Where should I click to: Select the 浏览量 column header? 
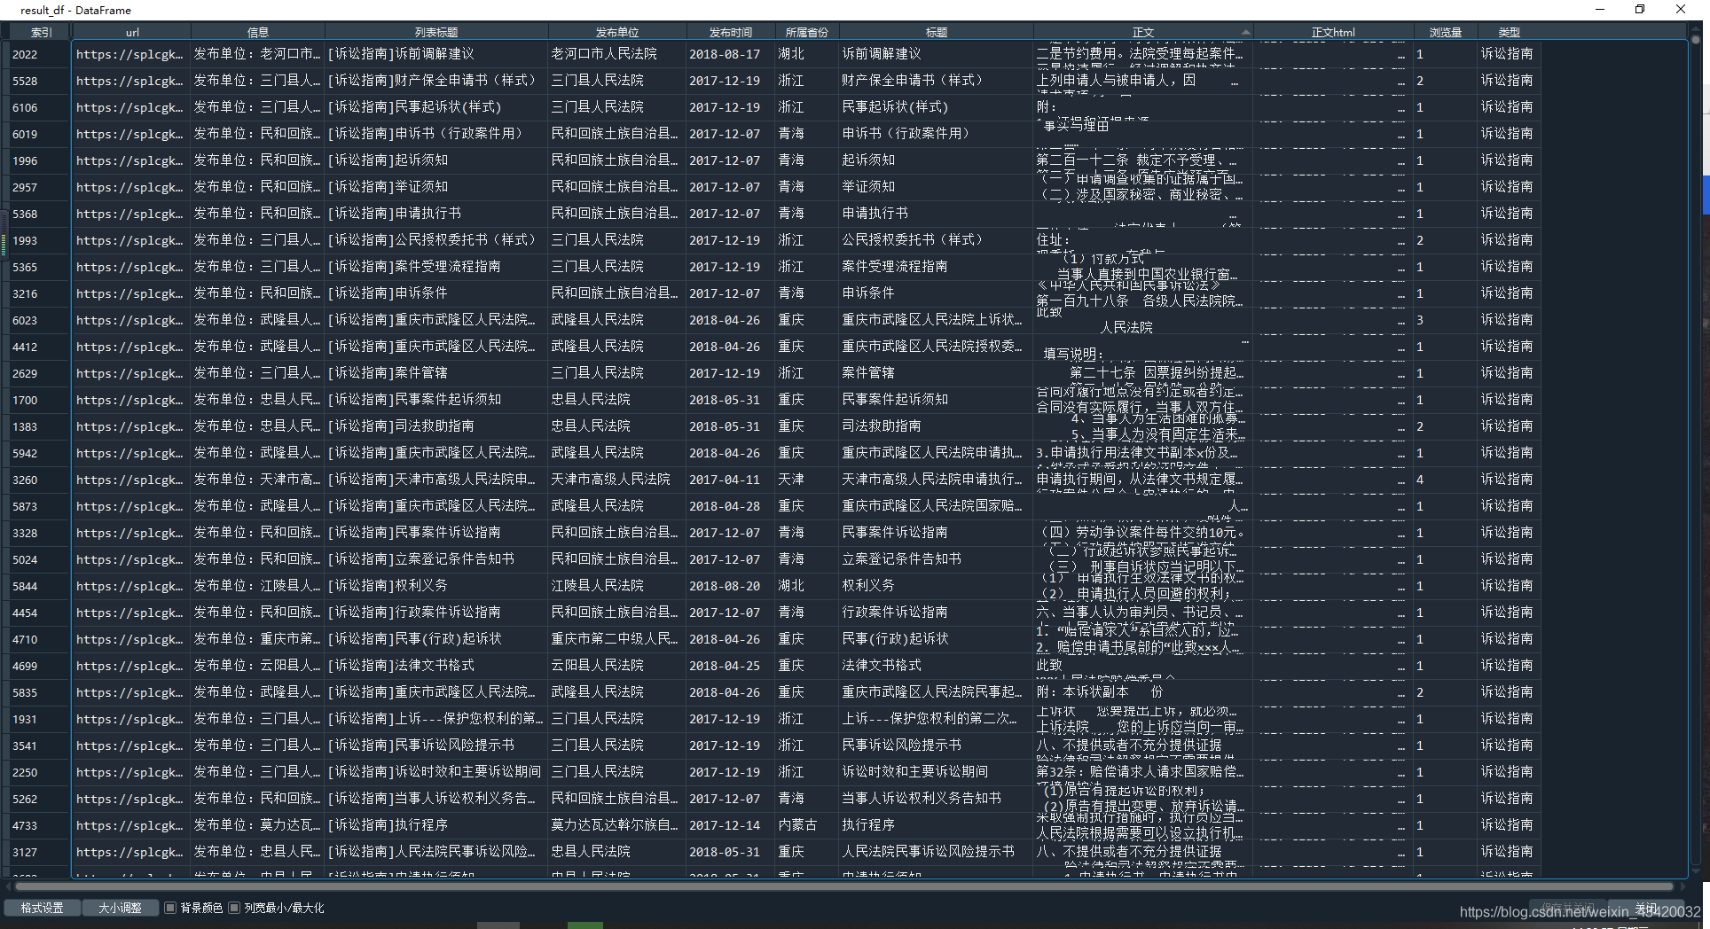coord(1446,32)
